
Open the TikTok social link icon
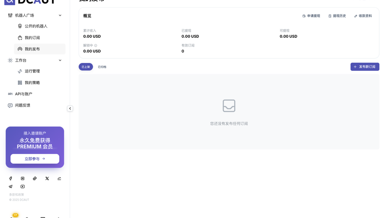click(34, 178)
